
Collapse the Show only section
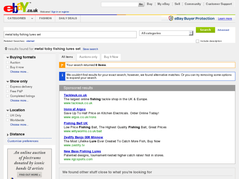click(x=8, y=81)
